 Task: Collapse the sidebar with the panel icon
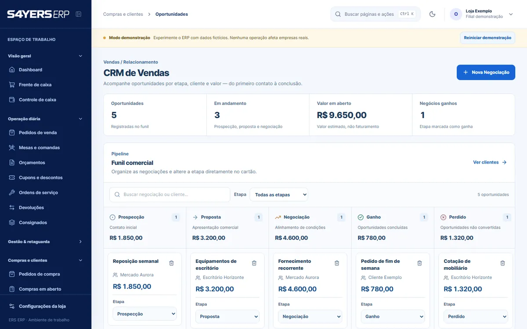pos(79,14)
